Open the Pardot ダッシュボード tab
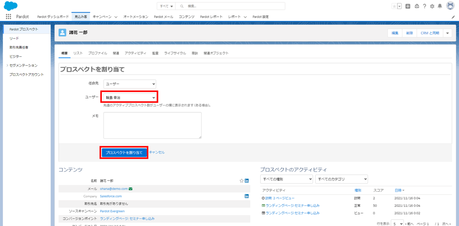This screenshot has height=226, width=459. (53, 17)
